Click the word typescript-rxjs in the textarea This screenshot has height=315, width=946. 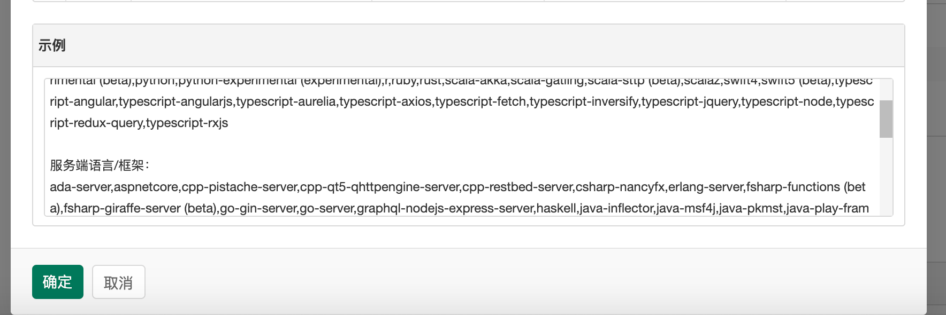187,123
